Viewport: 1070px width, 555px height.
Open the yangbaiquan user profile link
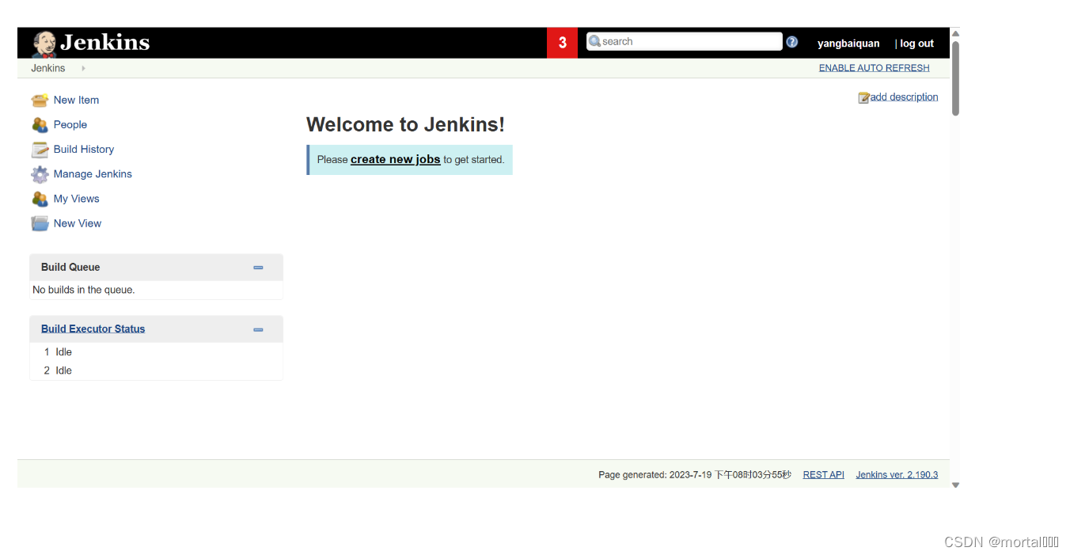[x=848, y=44]
